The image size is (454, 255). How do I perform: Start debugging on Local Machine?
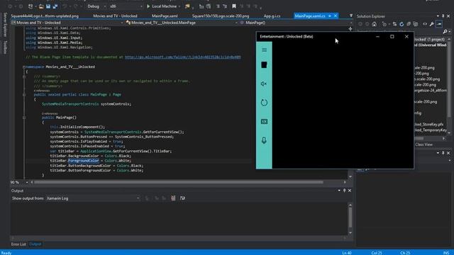[162, 6]
